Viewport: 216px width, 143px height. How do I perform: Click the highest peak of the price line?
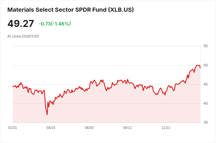tap(197, 65)
